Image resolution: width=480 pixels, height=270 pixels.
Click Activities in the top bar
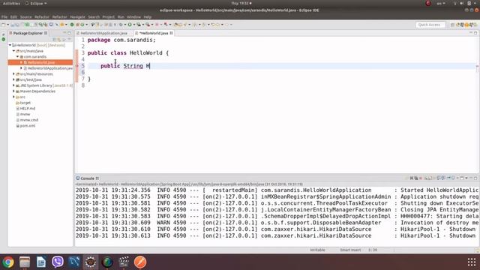11,3
